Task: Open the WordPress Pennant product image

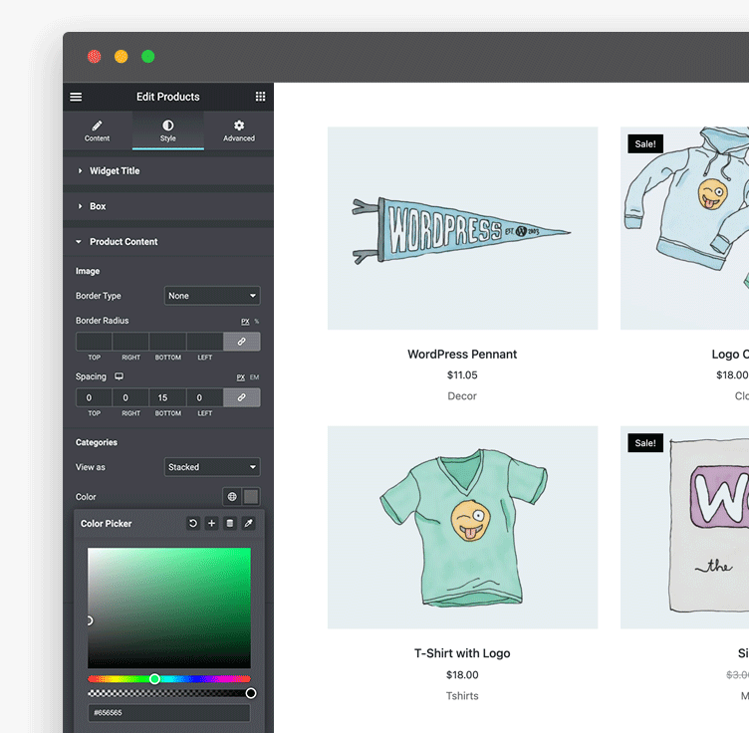Action: (x=462, y=228)
